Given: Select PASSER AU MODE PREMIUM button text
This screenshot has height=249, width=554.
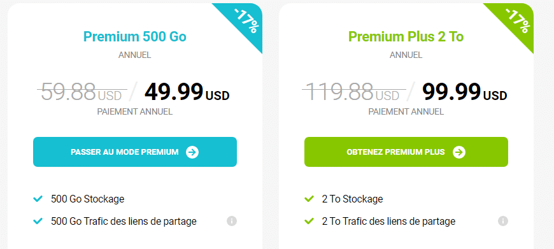Looking at the screenshot, I should [x=124, y=152].
